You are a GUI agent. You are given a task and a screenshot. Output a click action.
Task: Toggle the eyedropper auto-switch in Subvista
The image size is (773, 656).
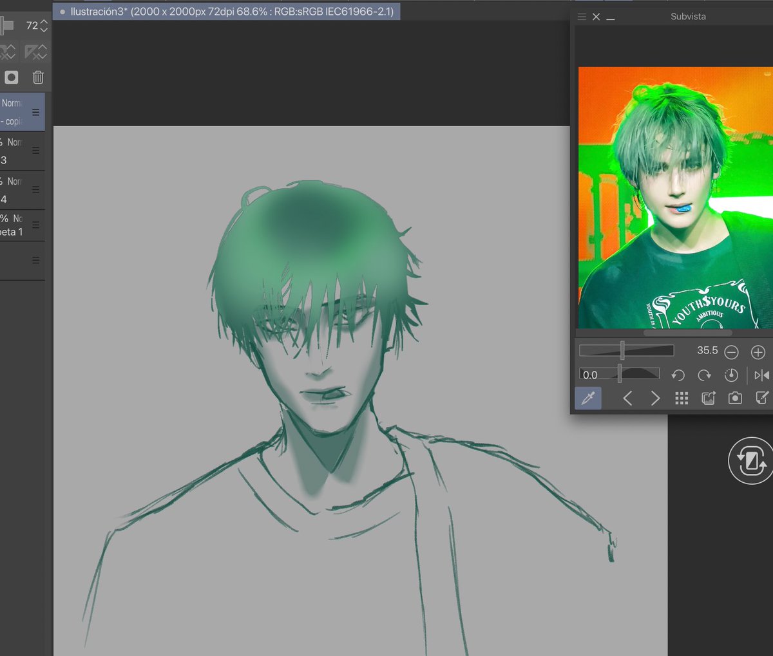(588, 398)
